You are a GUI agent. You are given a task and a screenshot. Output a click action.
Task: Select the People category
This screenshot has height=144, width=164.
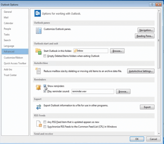[15, 29]
